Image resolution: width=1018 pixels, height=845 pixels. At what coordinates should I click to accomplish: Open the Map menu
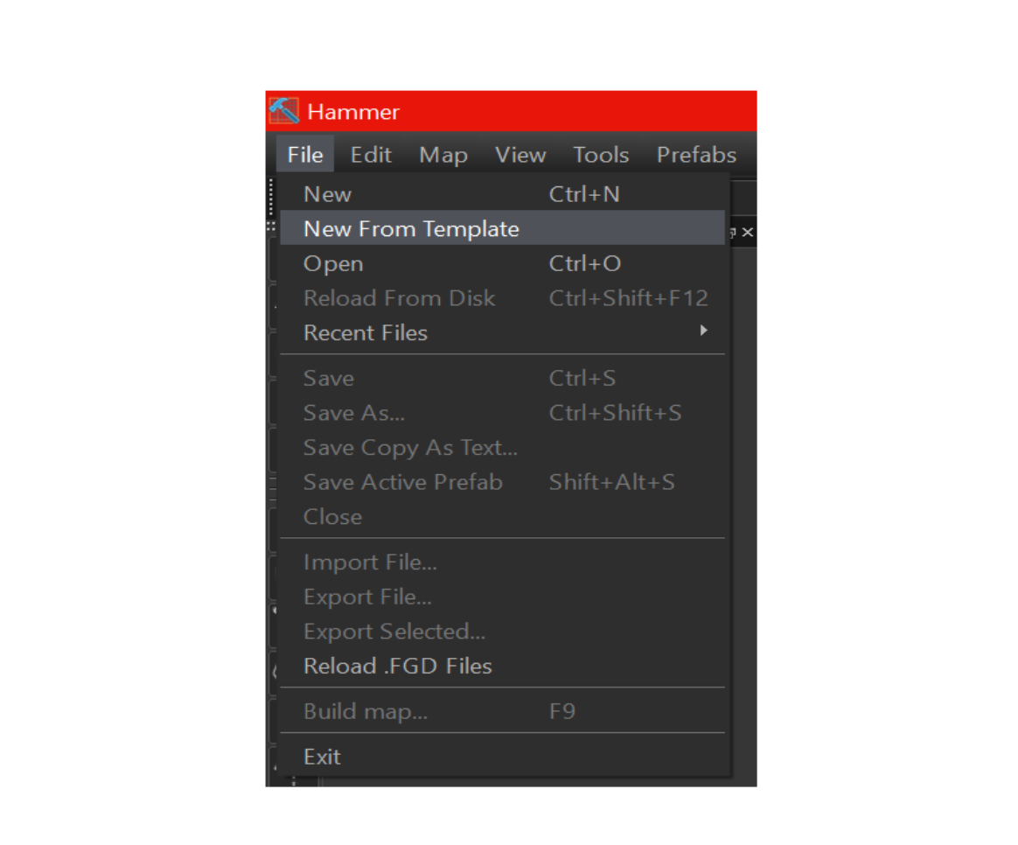point(443,155)
